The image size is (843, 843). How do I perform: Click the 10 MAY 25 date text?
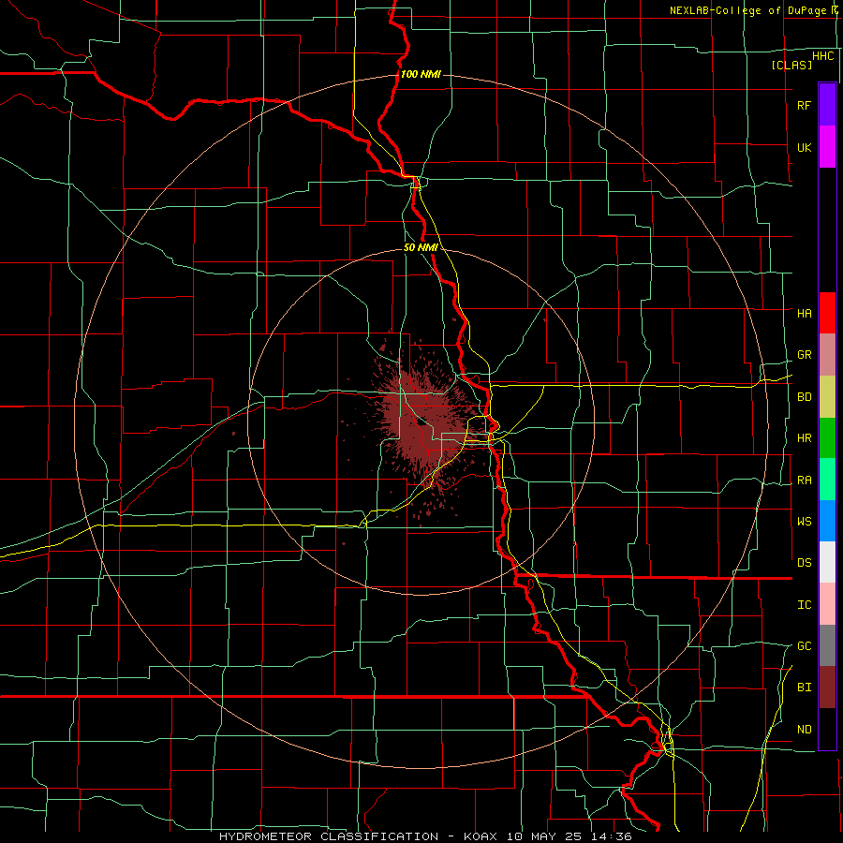point(546,836)
